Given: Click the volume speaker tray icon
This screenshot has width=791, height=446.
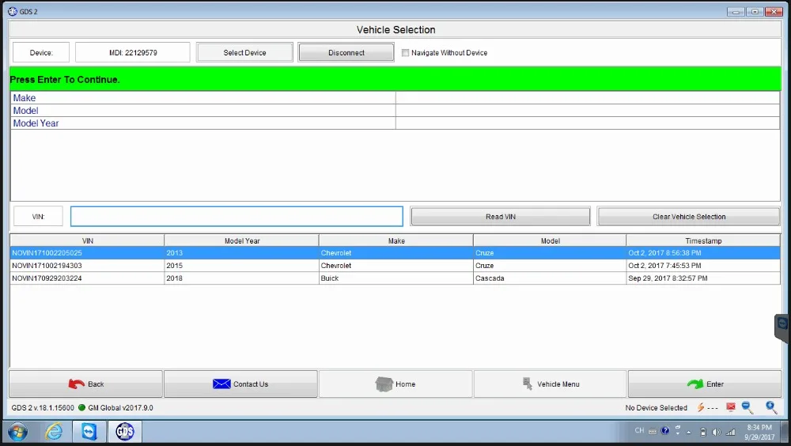Looking at the screenshot, I should (717, 432).
